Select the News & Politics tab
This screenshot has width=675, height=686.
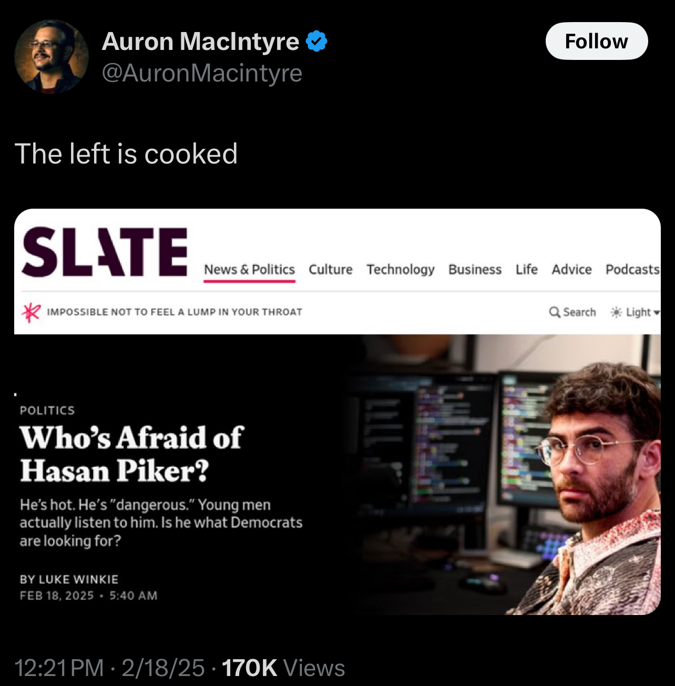point(249,270)
